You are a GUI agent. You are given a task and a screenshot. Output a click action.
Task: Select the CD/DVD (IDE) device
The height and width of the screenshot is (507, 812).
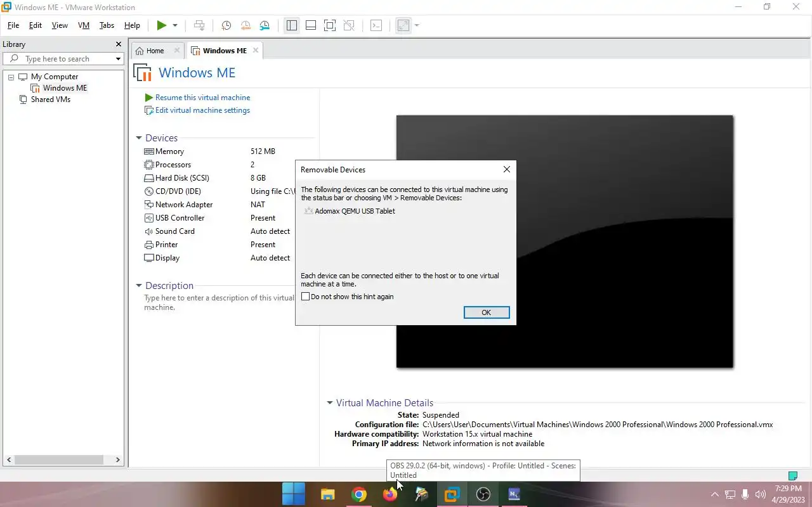(x=219, y=191)
